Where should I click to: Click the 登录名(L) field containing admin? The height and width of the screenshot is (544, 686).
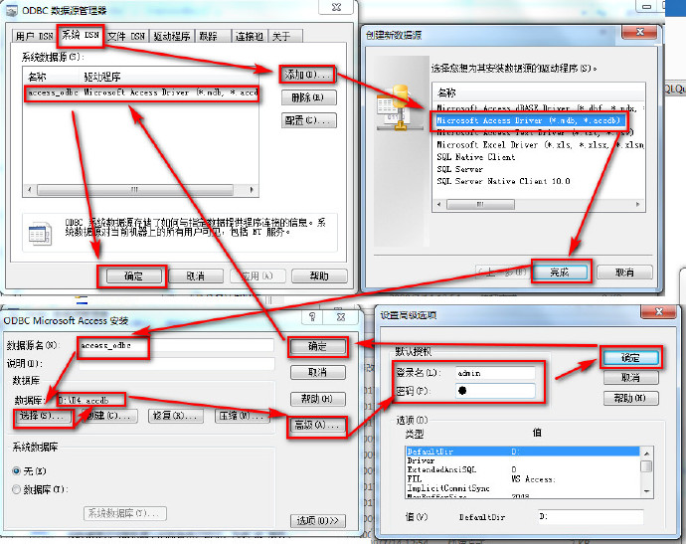click(495, 373)
